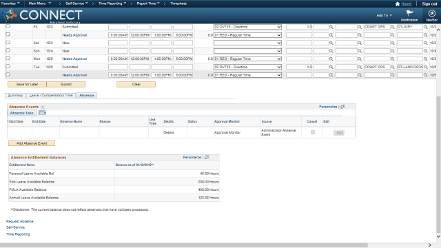This screenshot has height=248, width=441.
Task: Click Personalize link in Absence Entitlement Balances
Action: [x=192, y=157]
